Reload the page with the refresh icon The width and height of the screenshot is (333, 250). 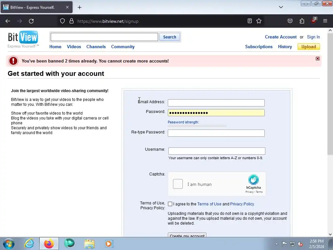pyautogui.click(x=31, y=21)
